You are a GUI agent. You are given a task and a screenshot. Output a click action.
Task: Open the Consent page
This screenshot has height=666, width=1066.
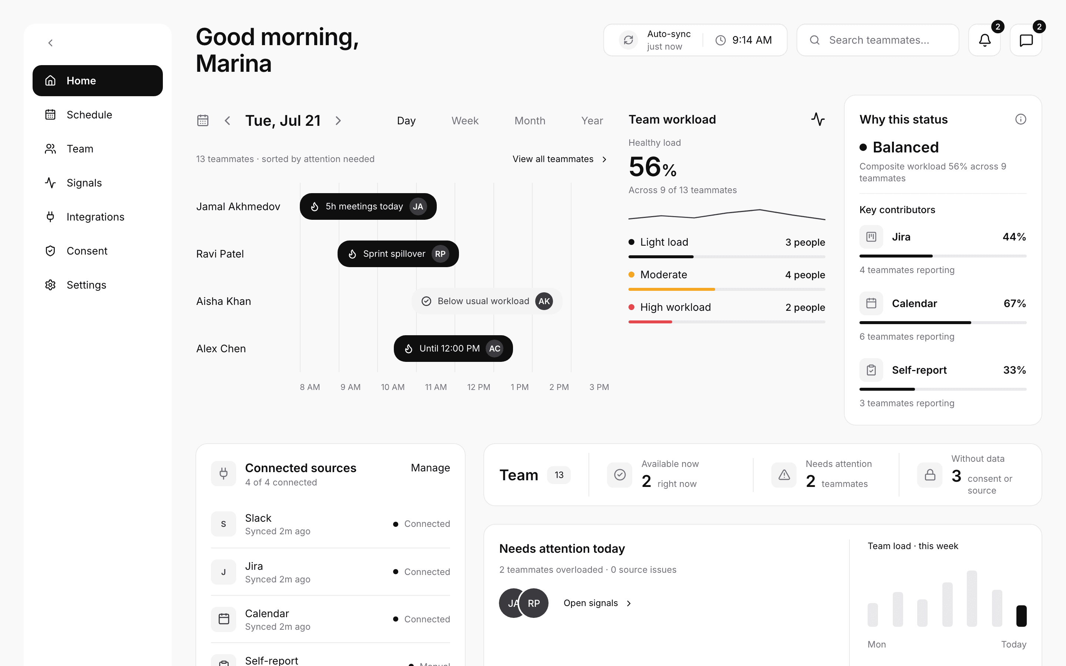(97, 250)
